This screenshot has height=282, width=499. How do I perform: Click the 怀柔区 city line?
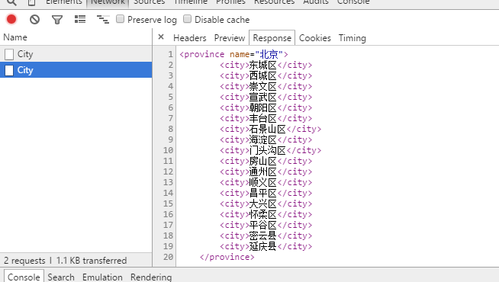tap(266, 214)
